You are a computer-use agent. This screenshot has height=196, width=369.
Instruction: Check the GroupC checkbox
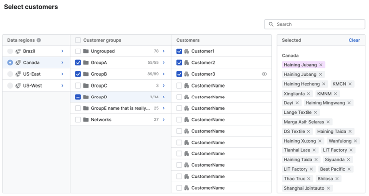pos(78,86)
